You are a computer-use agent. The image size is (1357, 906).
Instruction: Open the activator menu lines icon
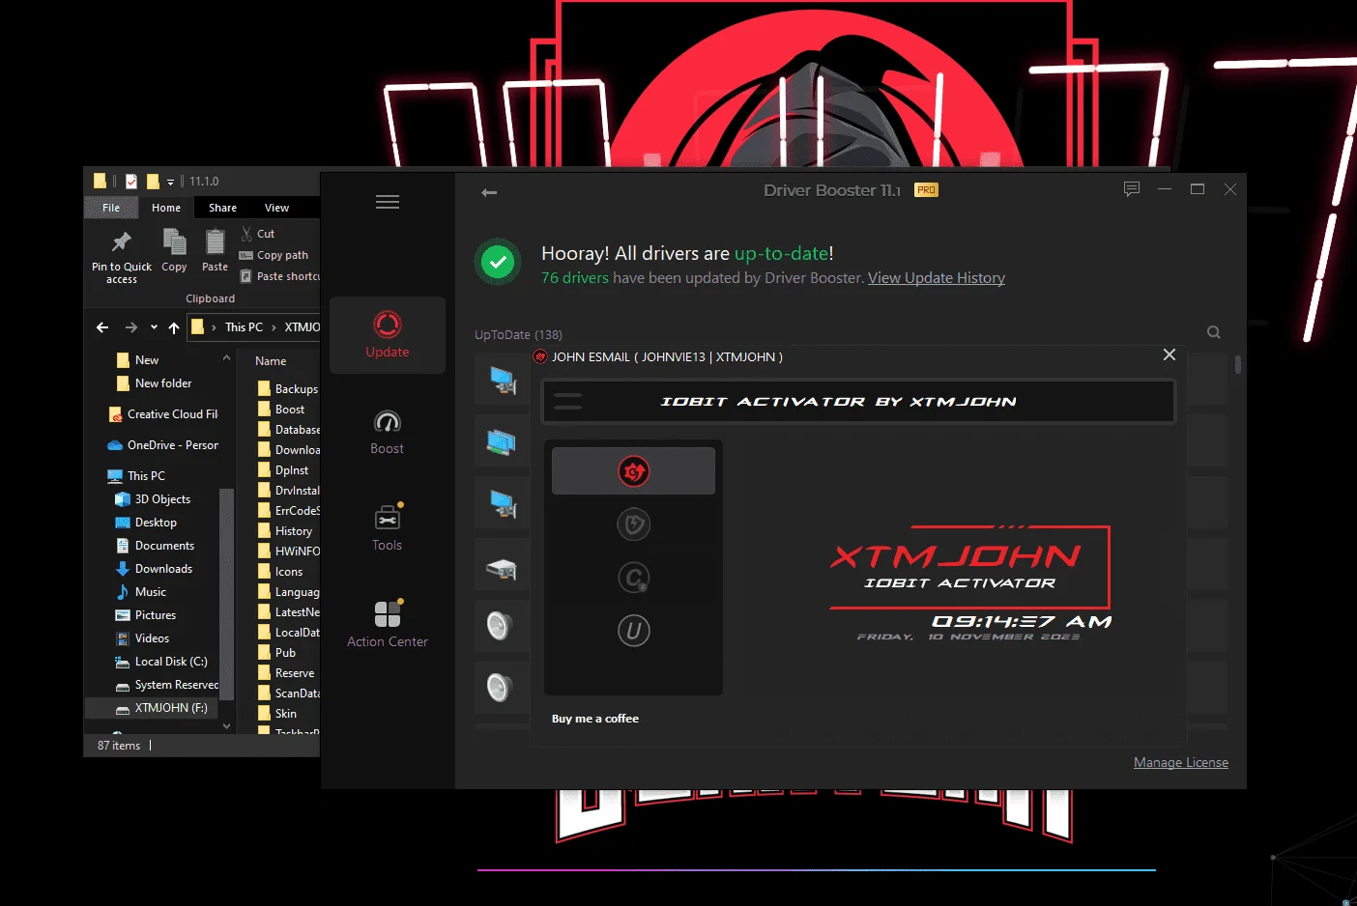pos(568,402)
